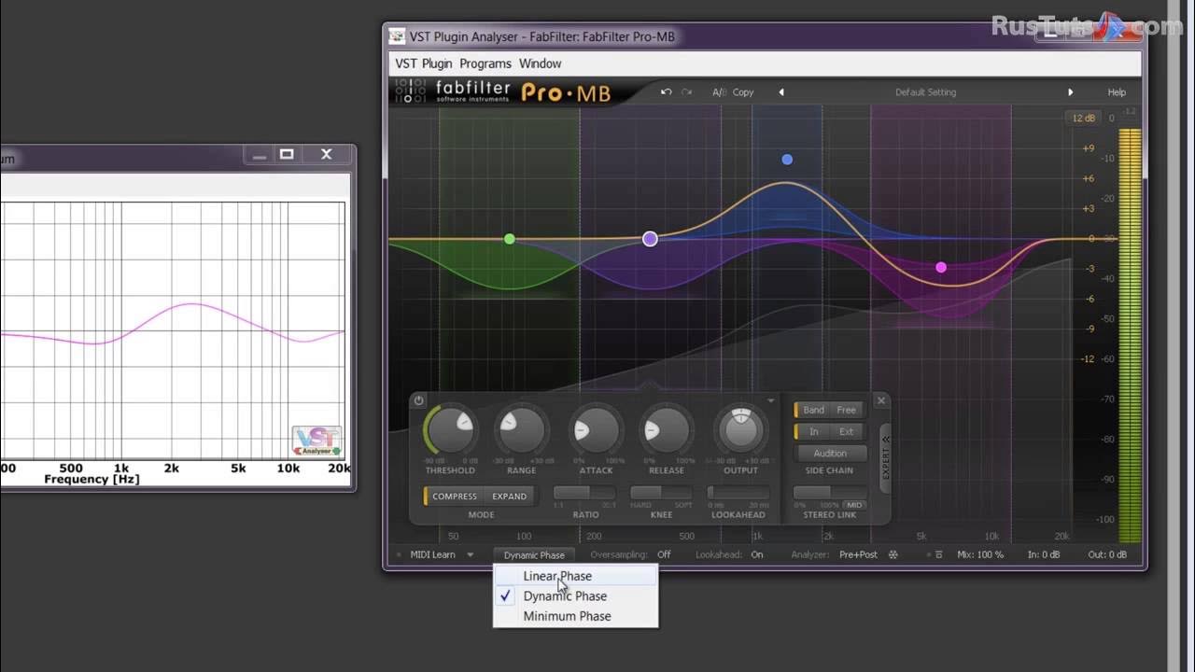The width and height of the screenshot is (1195, 672).
Task: Open the band panel small dropdown arrow
Action: [x=770, y=400]
